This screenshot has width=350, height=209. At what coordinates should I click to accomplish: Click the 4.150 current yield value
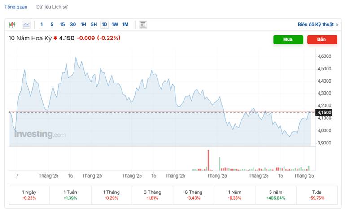click(67, 38)
